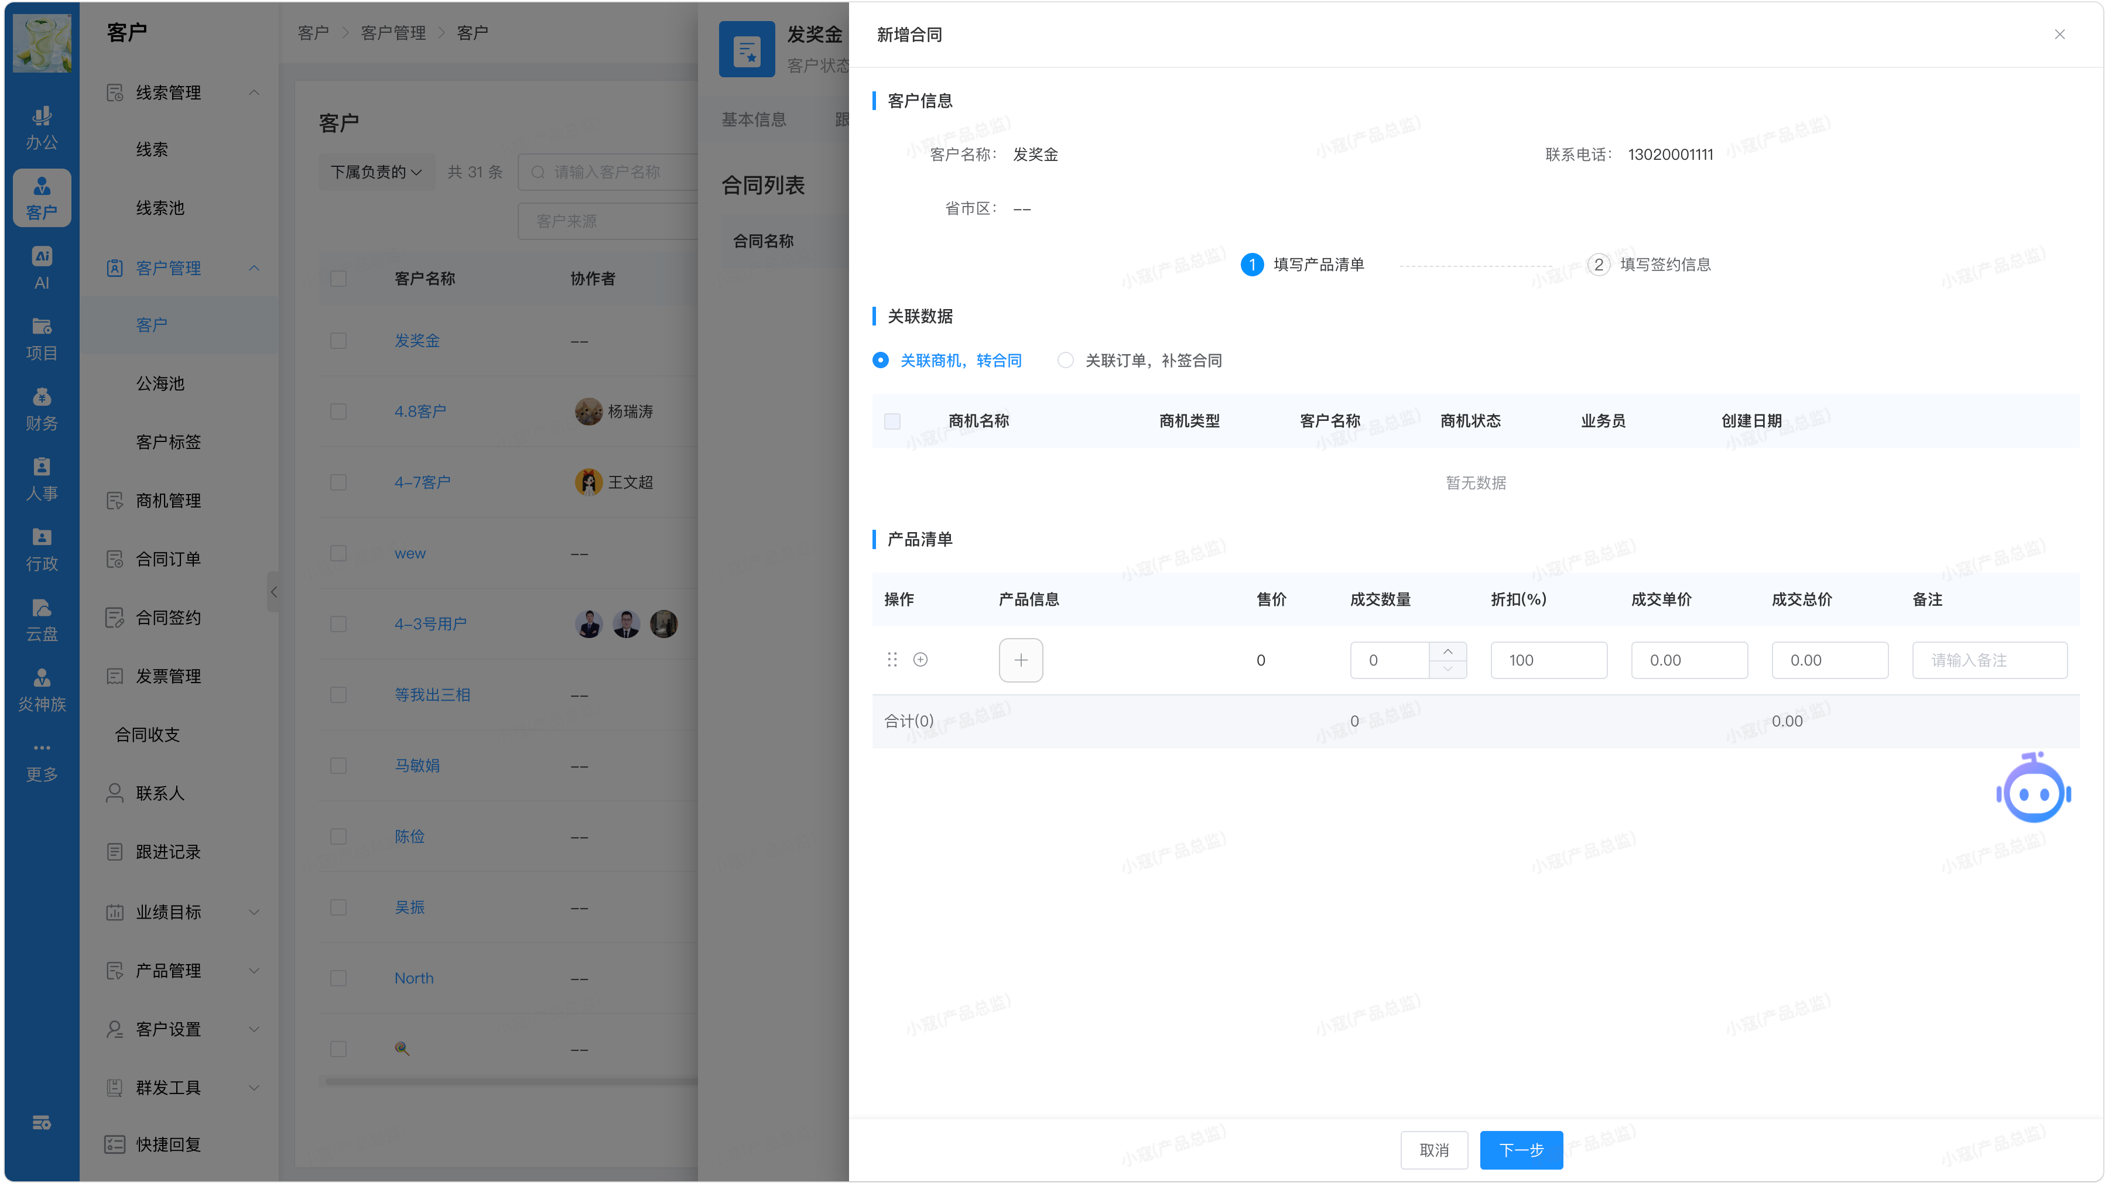Select 关联订单，补签合同 radio option
This screenshot has height=1186, width=2108.
point(1066,361)
